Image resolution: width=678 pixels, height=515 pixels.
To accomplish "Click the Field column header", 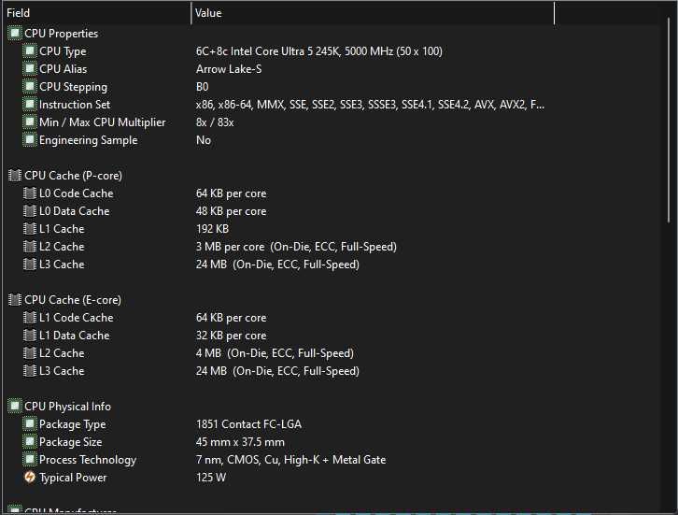I will (96, 13).
